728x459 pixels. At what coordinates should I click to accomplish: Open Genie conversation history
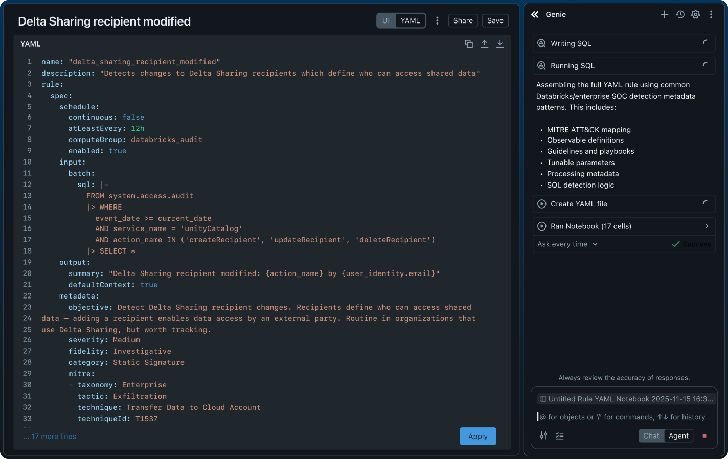pyautogui.click(x=680, y=14)
